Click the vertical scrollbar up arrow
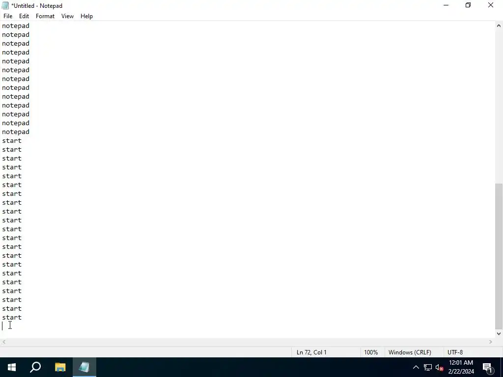Viewport: 503px width, 377px height. (499, 26)
